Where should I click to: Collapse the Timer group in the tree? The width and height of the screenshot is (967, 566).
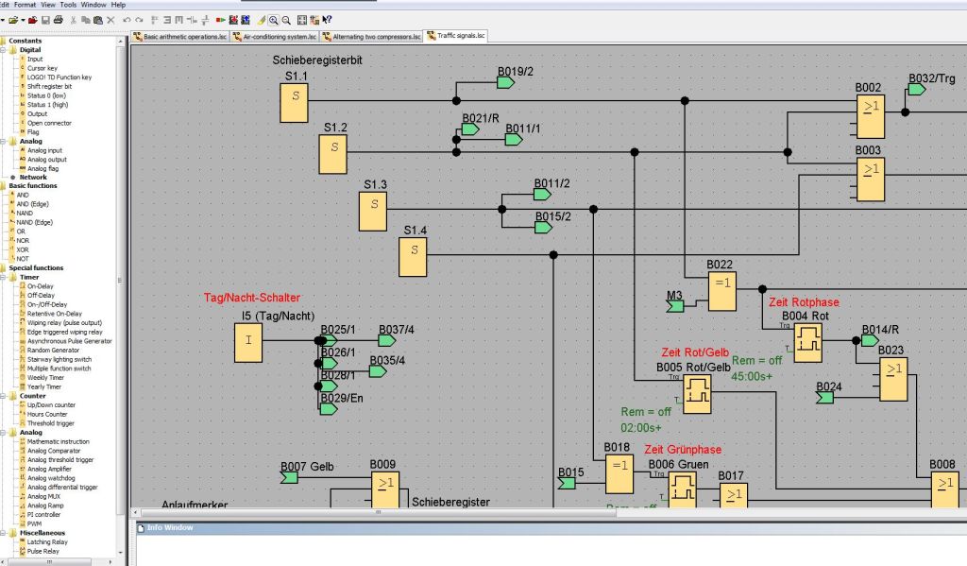point(4,278)
